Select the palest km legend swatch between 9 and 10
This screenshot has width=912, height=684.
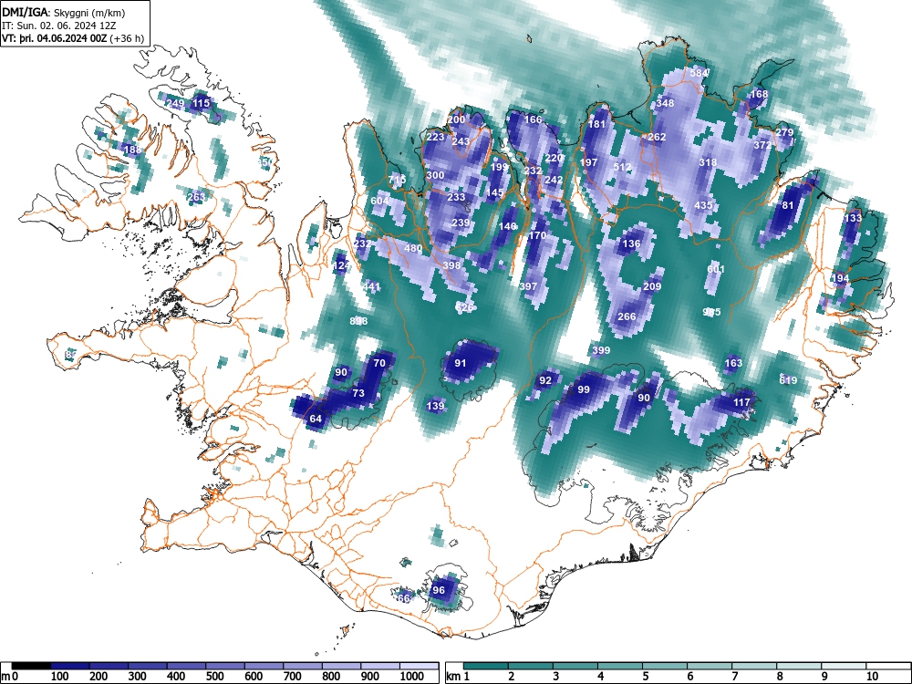pos(844,666)
